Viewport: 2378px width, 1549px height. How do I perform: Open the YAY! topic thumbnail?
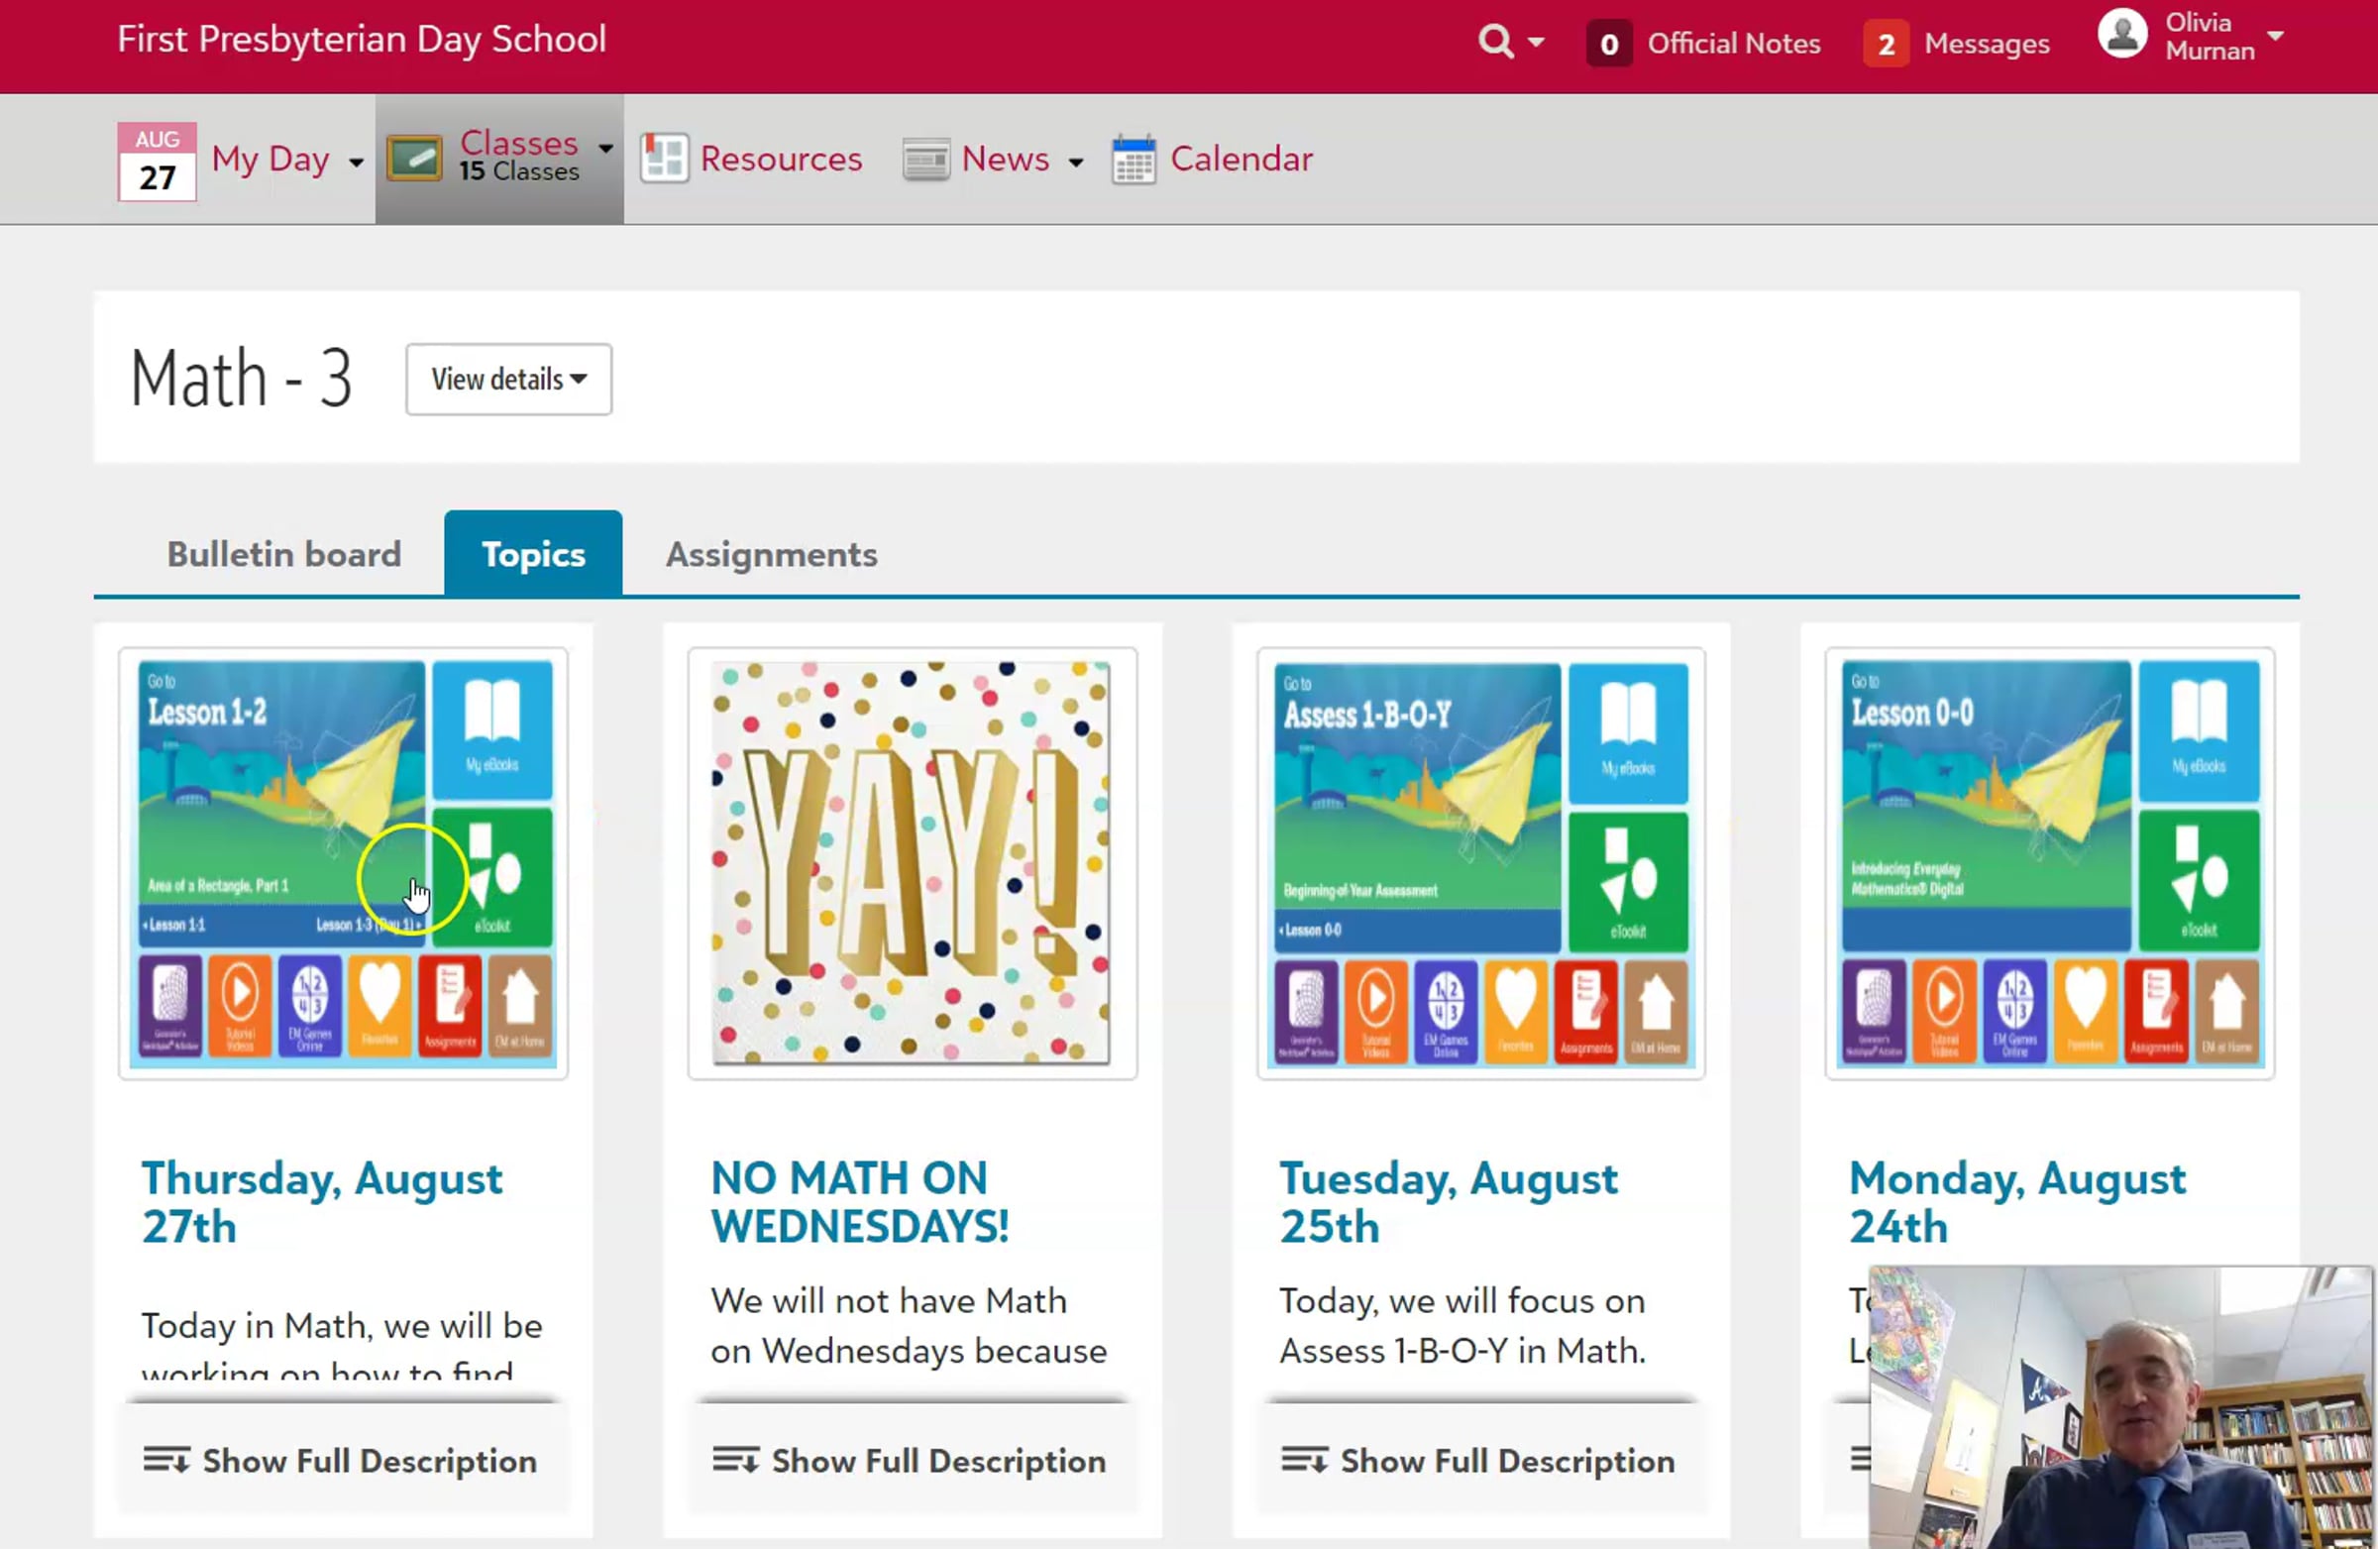tap(913, 863)
